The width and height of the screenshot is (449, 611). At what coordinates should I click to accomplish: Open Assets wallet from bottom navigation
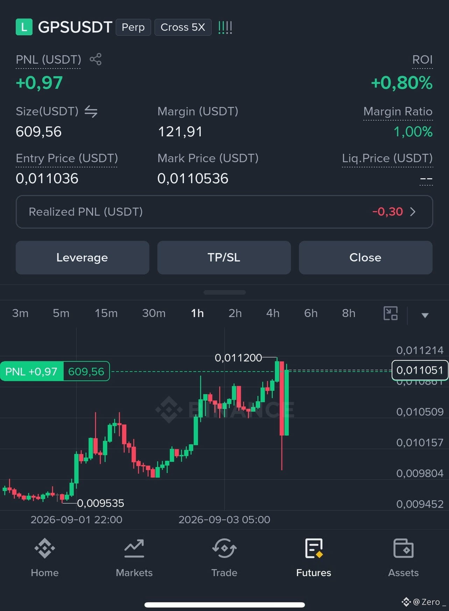click(403, 558)
